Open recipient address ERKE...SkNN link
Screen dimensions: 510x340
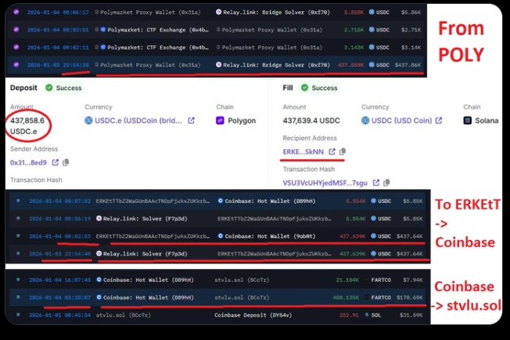(303, 152)
